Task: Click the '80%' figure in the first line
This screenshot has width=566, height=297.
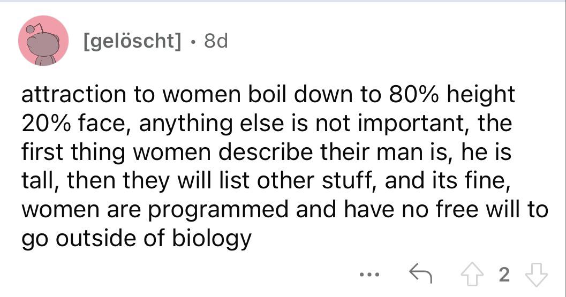Action: tap(414, 94)
